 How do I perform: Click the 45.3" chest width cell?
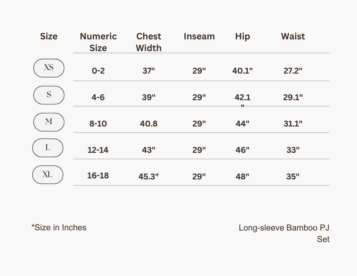click(x=149, y=177)
